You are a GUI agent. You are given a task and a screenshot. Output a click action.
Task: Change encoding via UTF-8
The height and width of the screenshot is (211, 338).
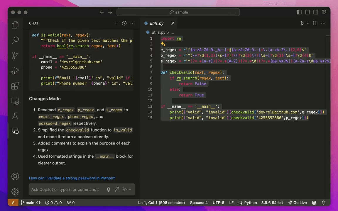[218, 203]
